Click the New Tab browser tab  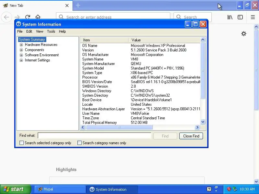pyautogui.click(x=36, y=5)
